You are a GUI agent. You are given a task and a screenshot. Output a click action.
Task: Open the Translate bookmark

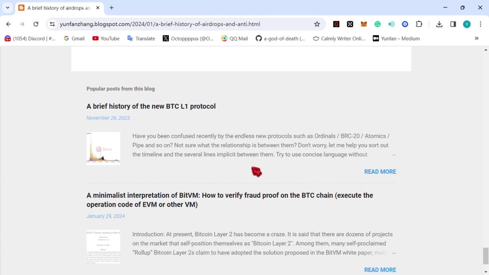point(141,38)
